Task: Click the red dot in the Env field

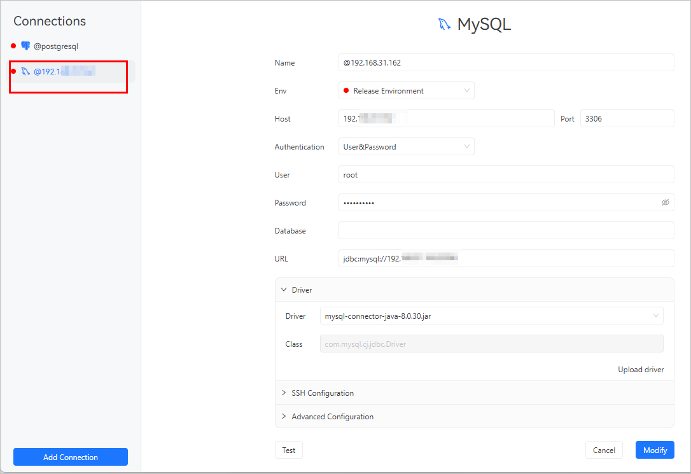Action: tap(346, 91)
